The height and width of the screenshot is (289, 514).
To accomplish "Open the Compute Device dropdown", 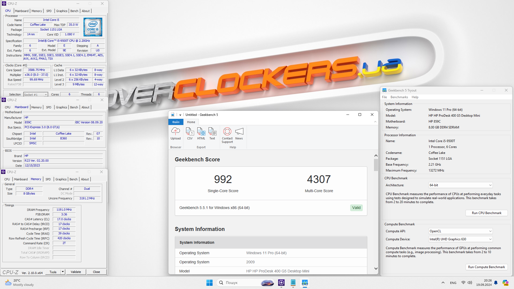I will tap(460, 239).
